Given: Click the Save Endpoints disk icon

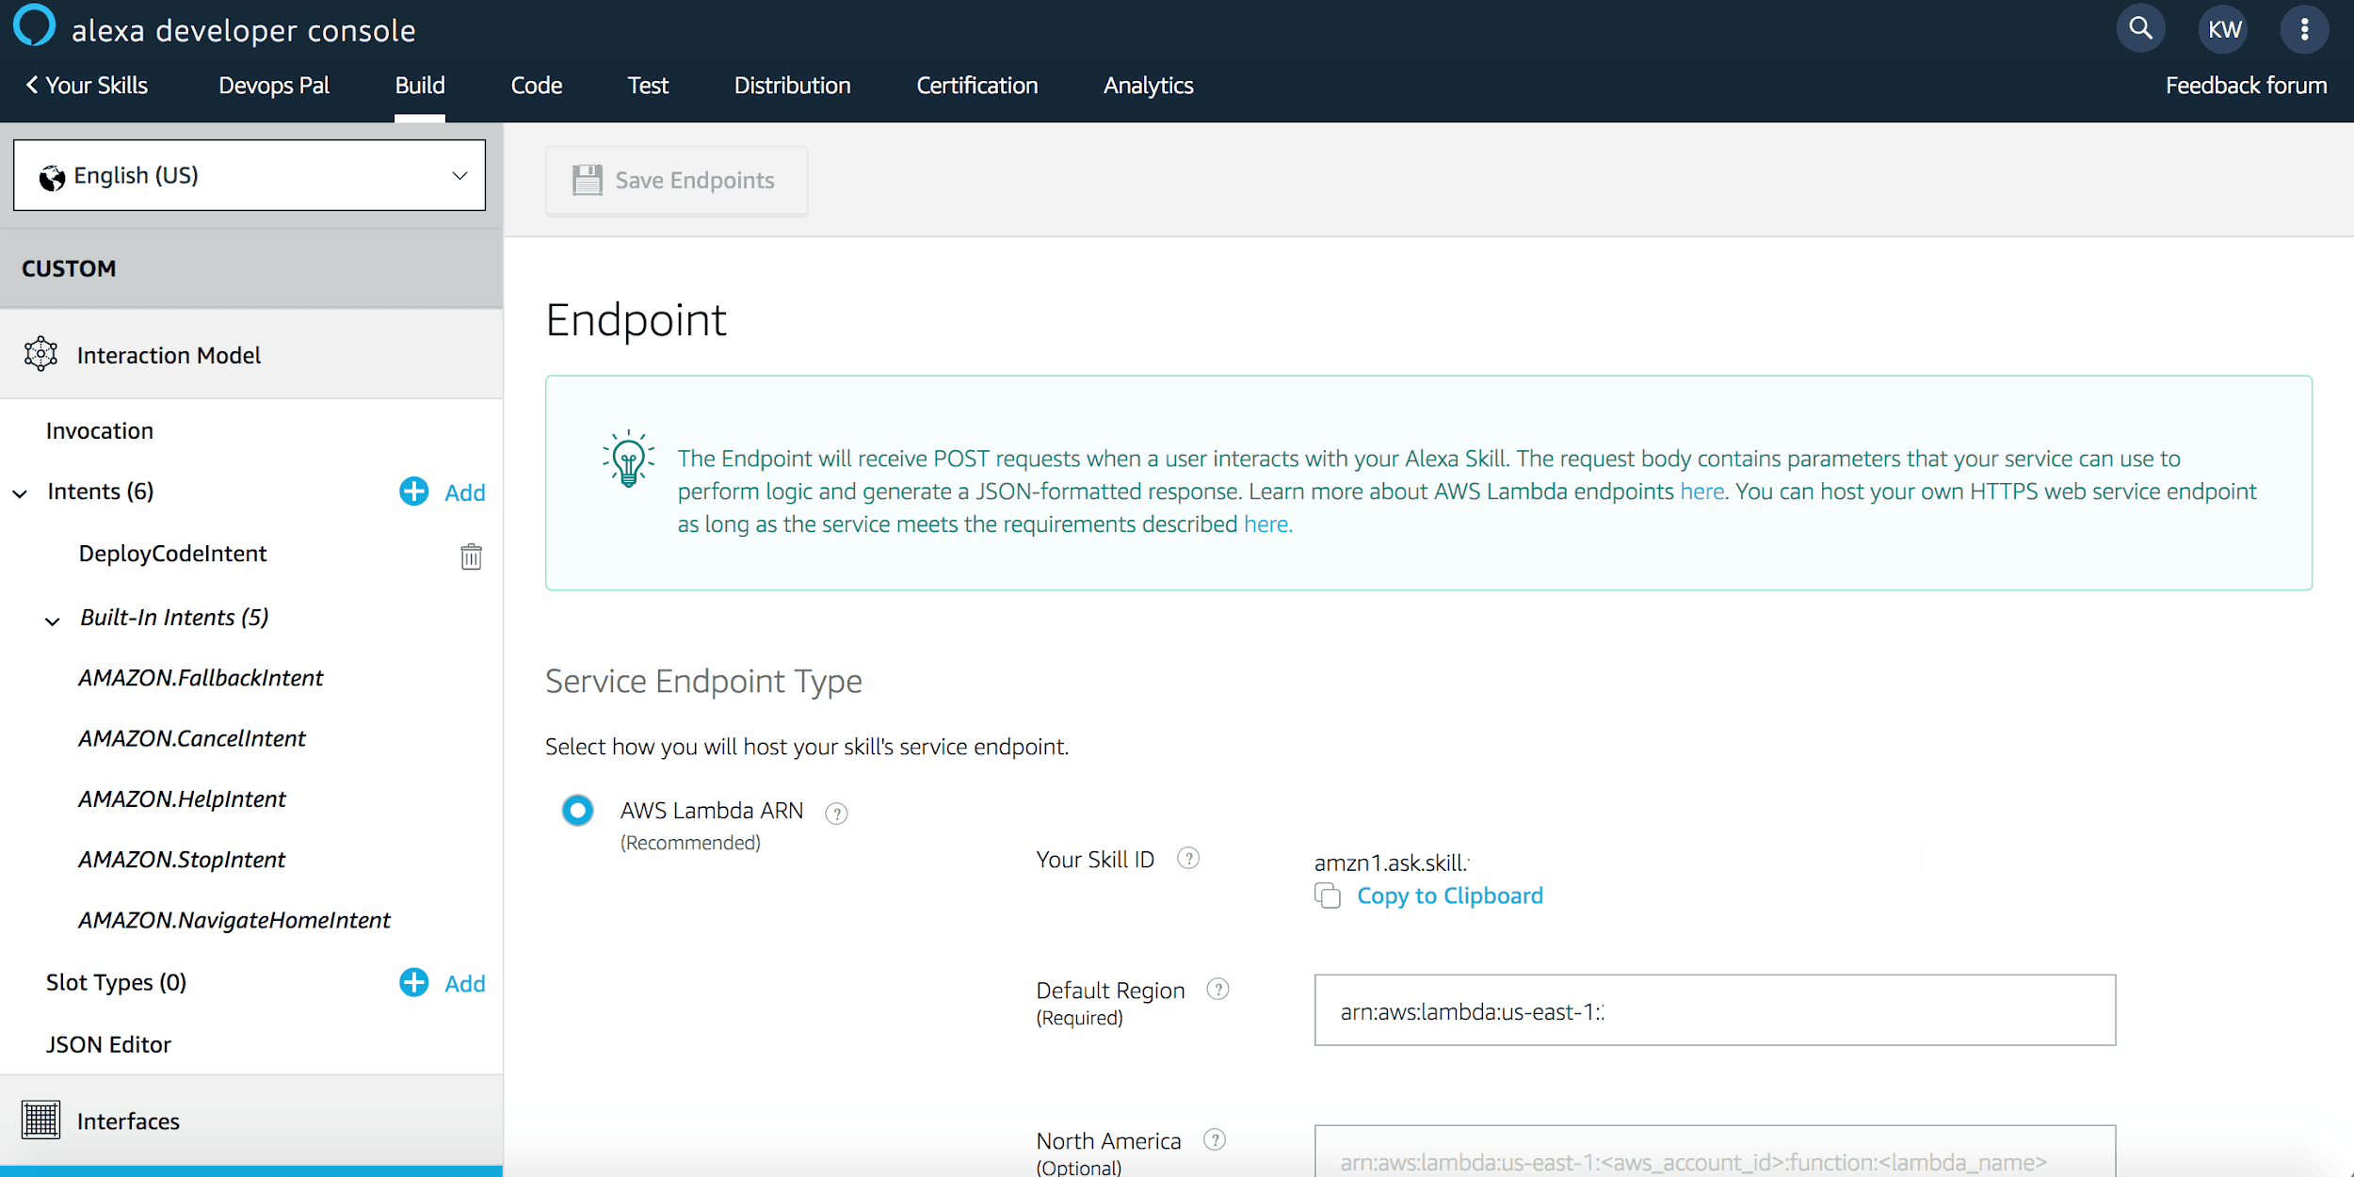Looking at the screenshot, I should pyautogui.click(x=588, y=179).
